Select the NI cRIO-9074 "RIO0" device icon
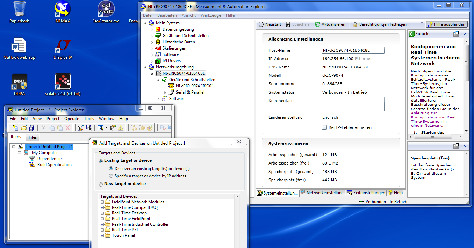 (x=171, y=86)
